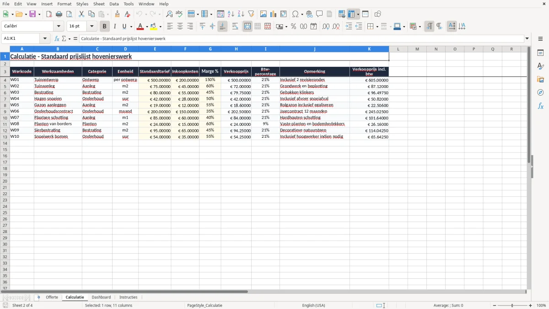This screenshot has width=549, height=309.
Task: Open sidebar Styles icon
Action: (540, 66)
